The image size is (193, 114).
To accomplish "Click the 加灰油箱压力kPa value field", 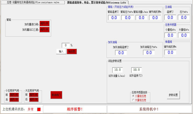I will pos(149,53).
